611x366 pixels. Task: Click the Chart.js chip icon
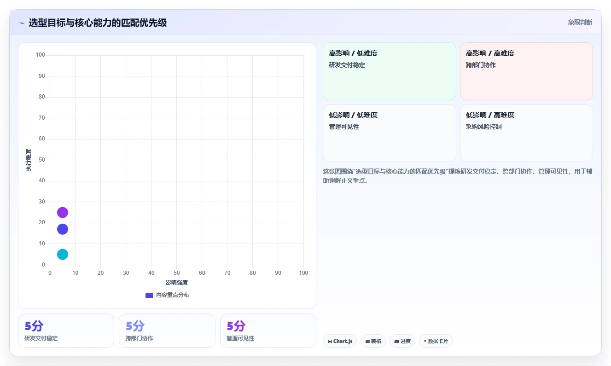pyautogui.click(x=330, y=342)
